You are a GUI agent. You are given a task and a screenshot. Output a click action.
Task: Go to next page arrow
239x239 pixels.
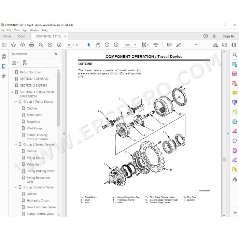59,45
